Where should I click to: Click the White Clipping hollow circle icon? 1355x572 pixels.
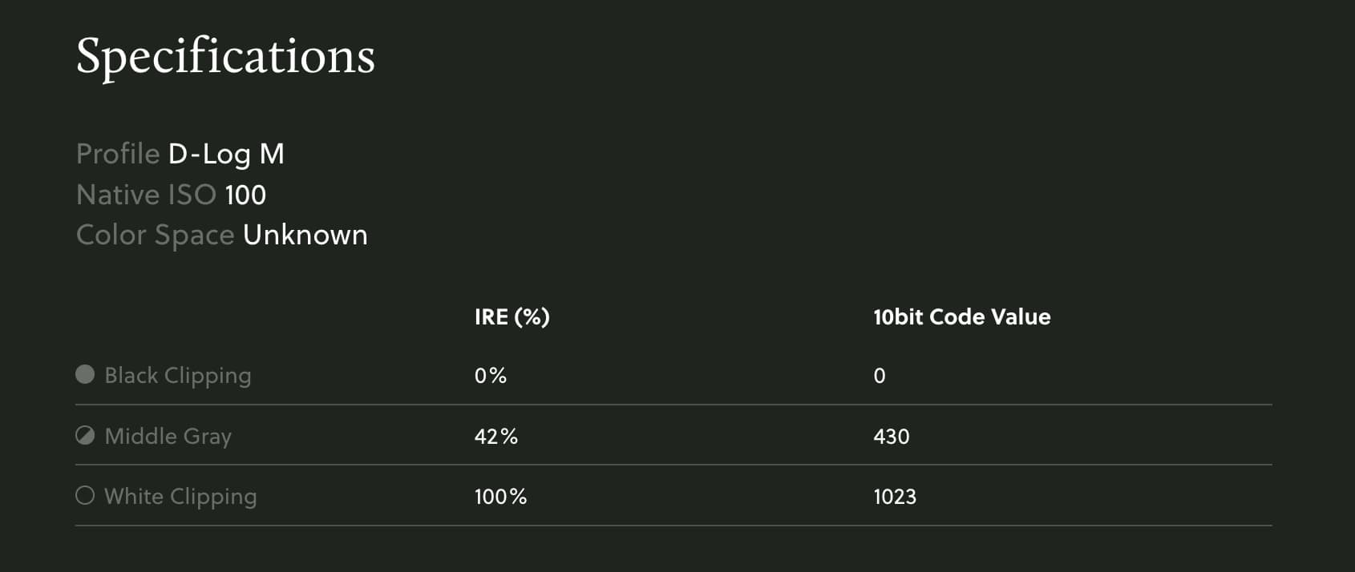click(85, 495)
